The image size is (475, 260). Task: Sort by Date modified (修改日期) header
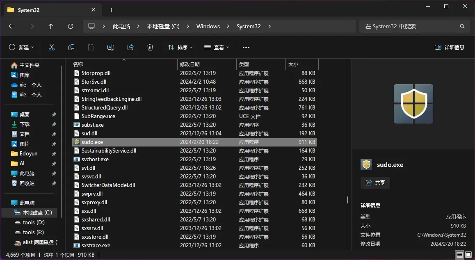coord(207,64)
